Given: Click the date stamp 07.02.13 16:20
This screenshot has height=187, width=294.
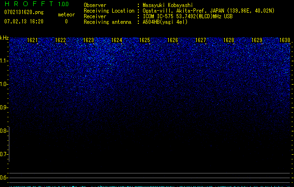Looking at the screenshot, I should pos(24,22).
